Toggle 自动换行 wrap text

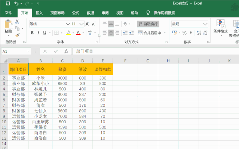[148, 24]
